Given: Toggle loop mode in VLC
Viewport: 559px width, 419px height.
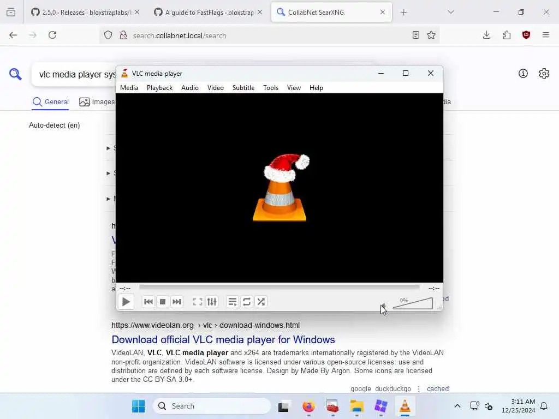Looking at the screenshot, I should (x=247, y=302).
